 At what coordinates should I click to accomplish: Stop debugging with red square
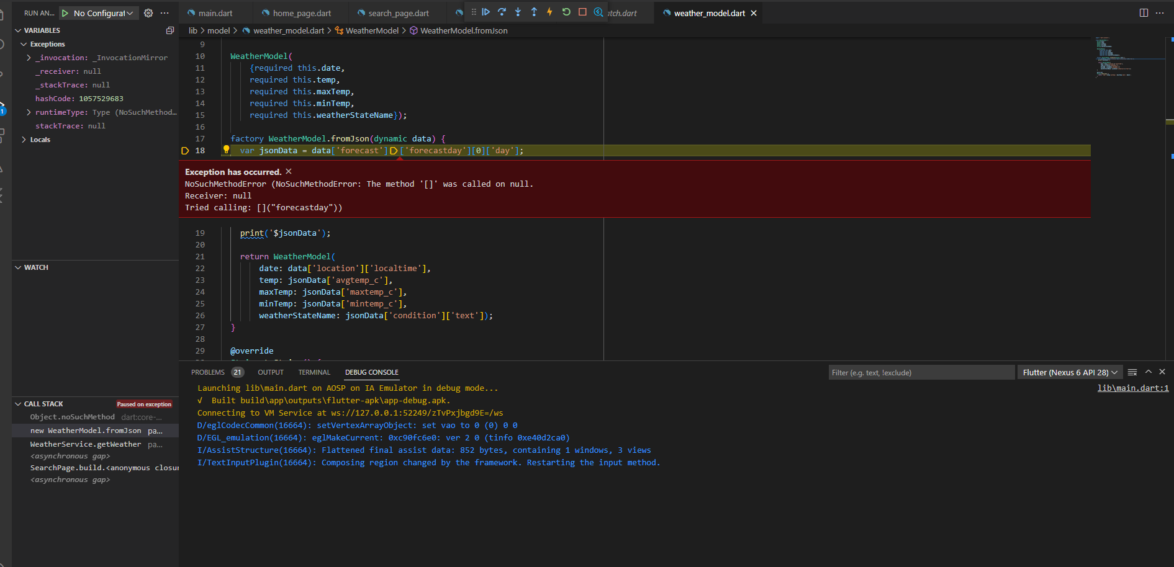pyautogui.click(x=582, y=12)
